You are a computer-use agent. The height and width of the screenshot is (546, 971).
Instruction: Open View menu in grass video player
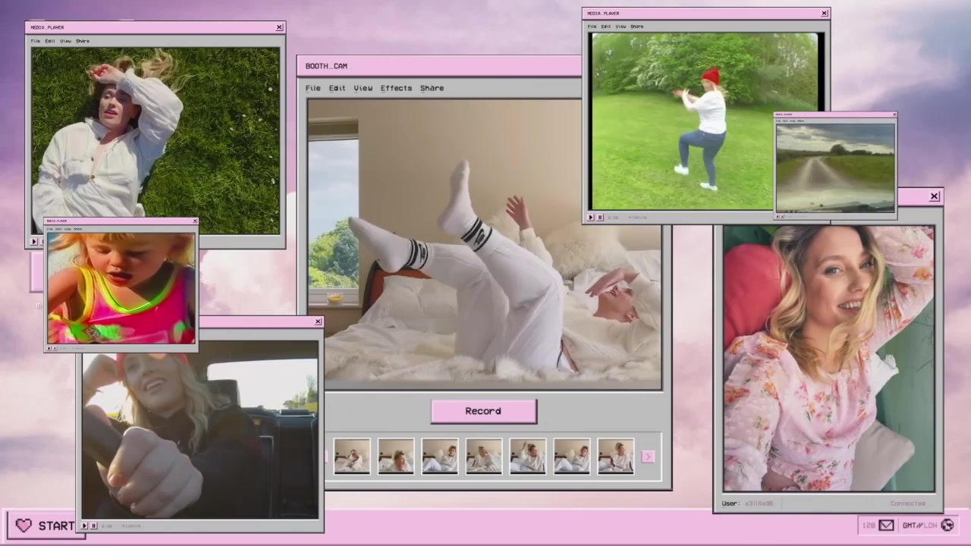pyautogui.click(x=65, y=41)
